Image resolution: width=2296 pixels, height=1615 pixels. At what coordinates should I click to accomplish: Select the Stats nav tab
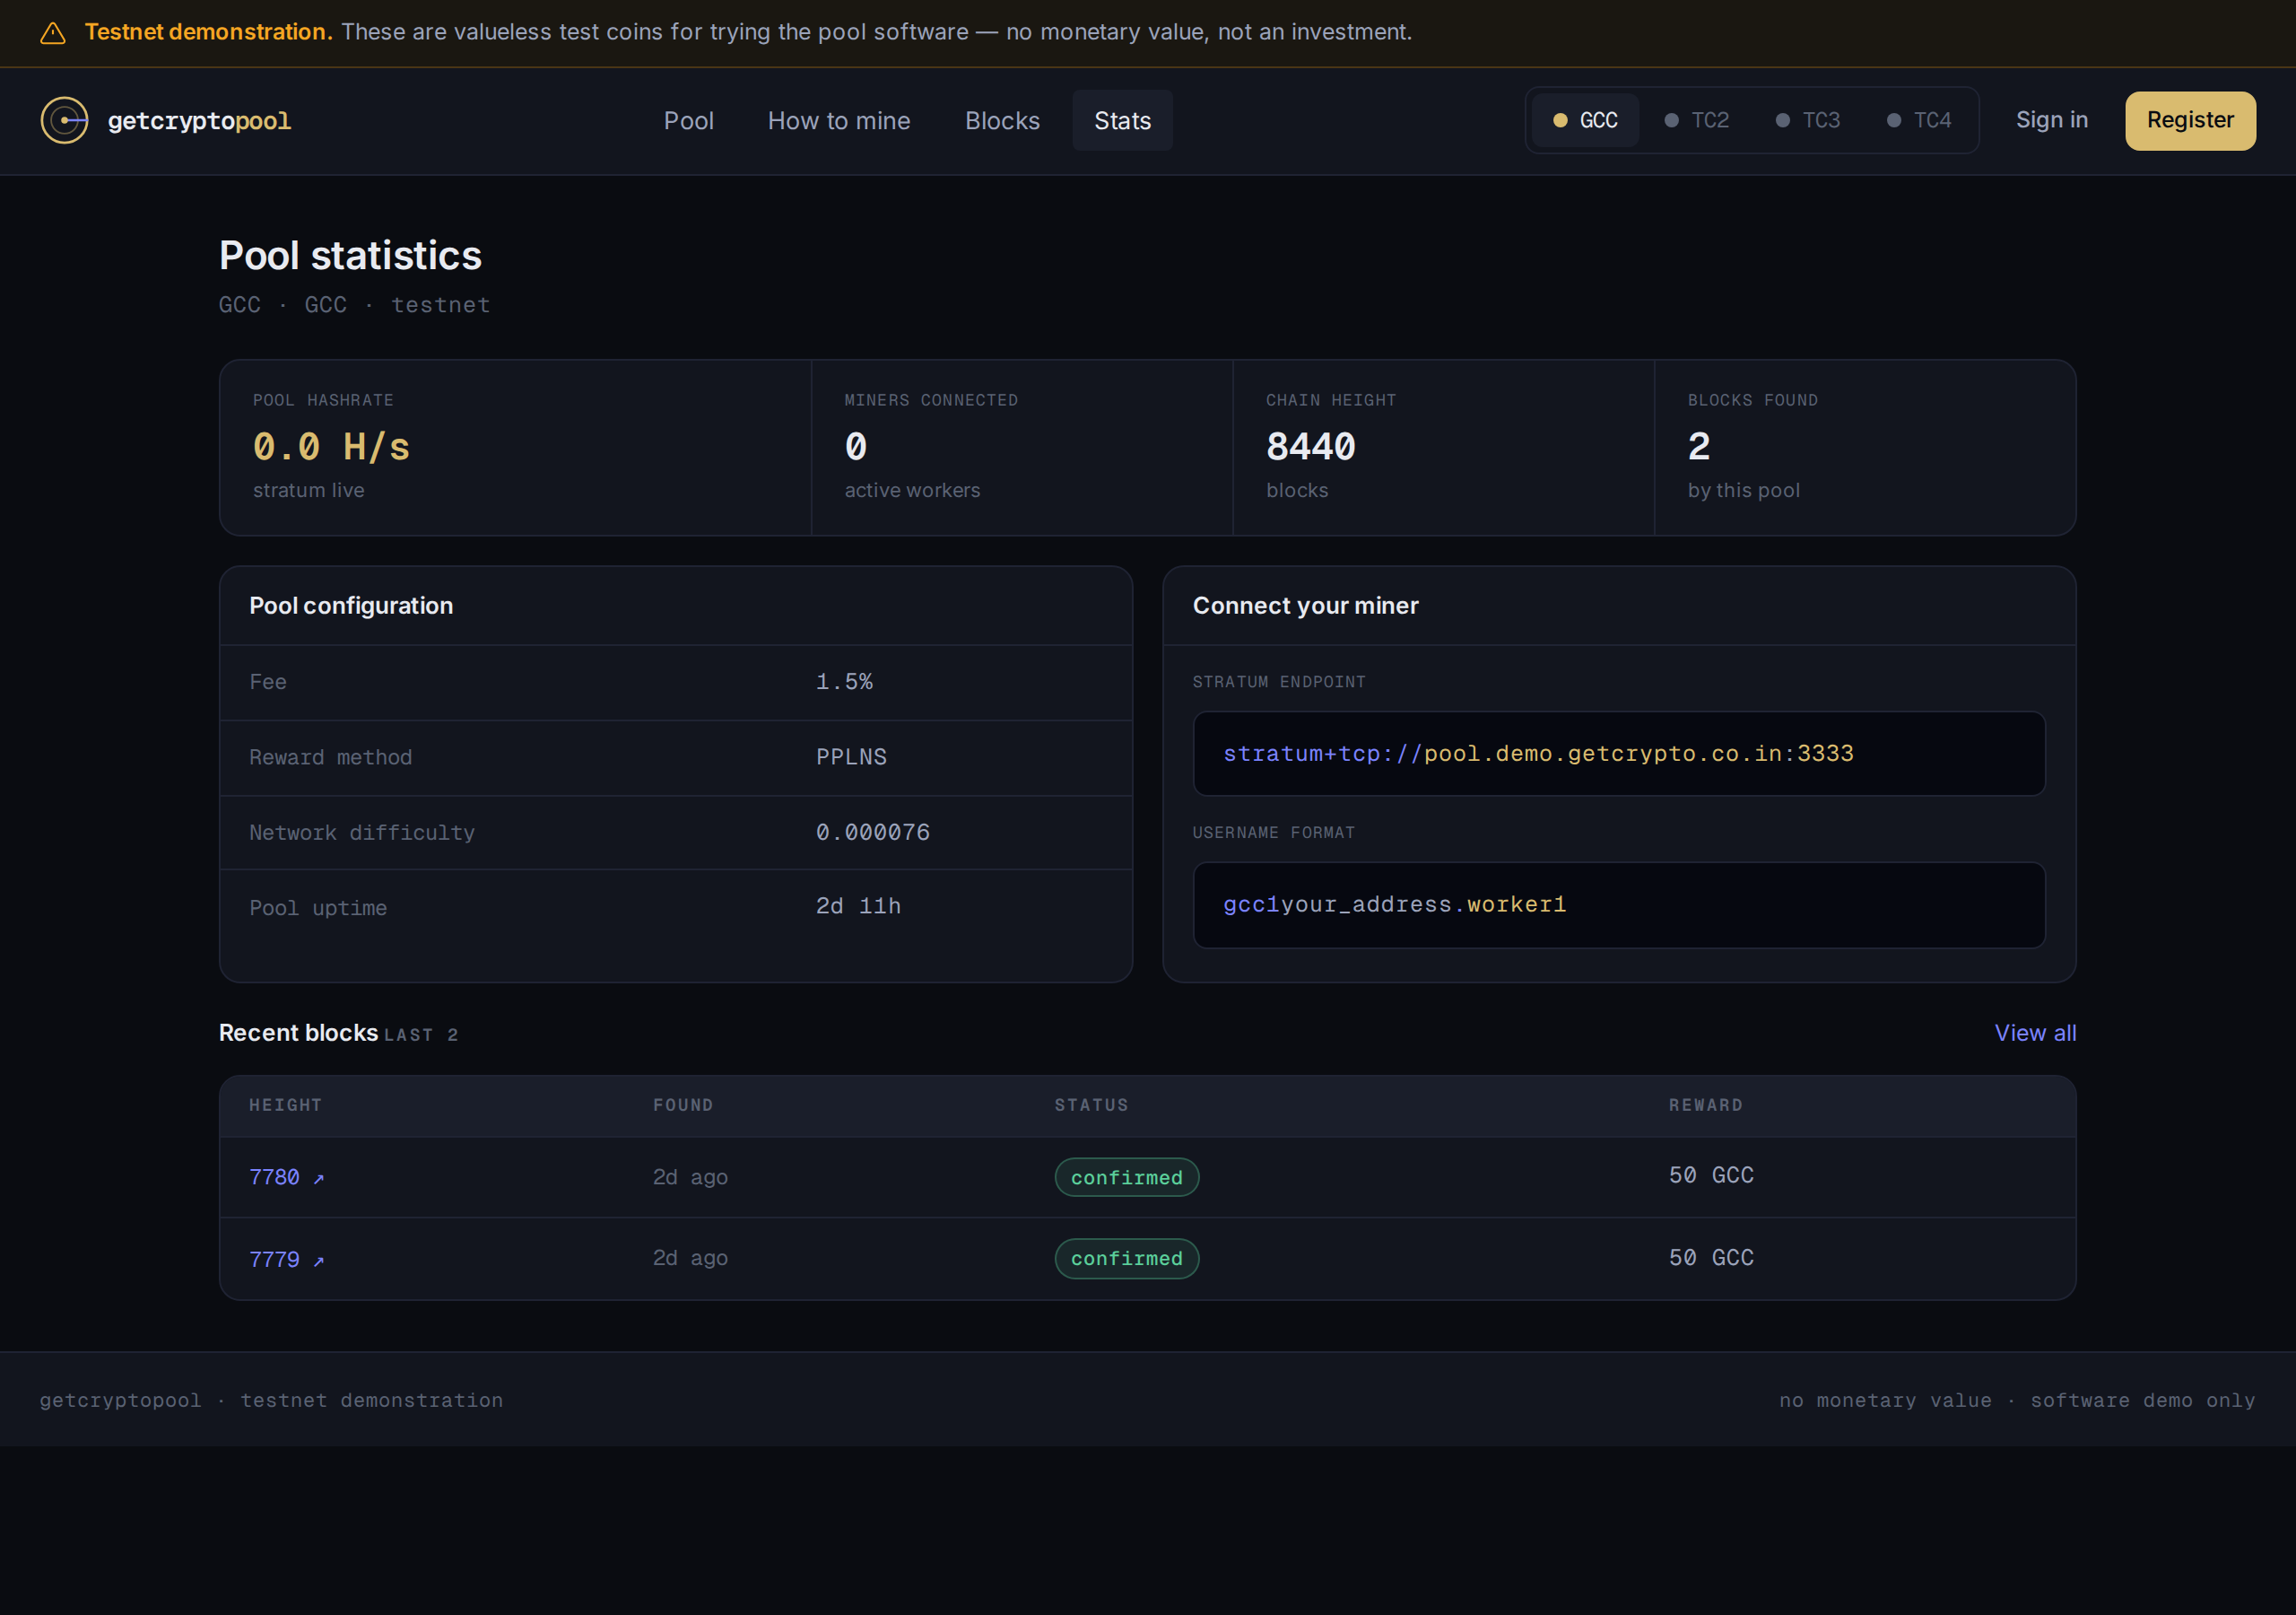pyautogui.click(x=1122, y=120)
